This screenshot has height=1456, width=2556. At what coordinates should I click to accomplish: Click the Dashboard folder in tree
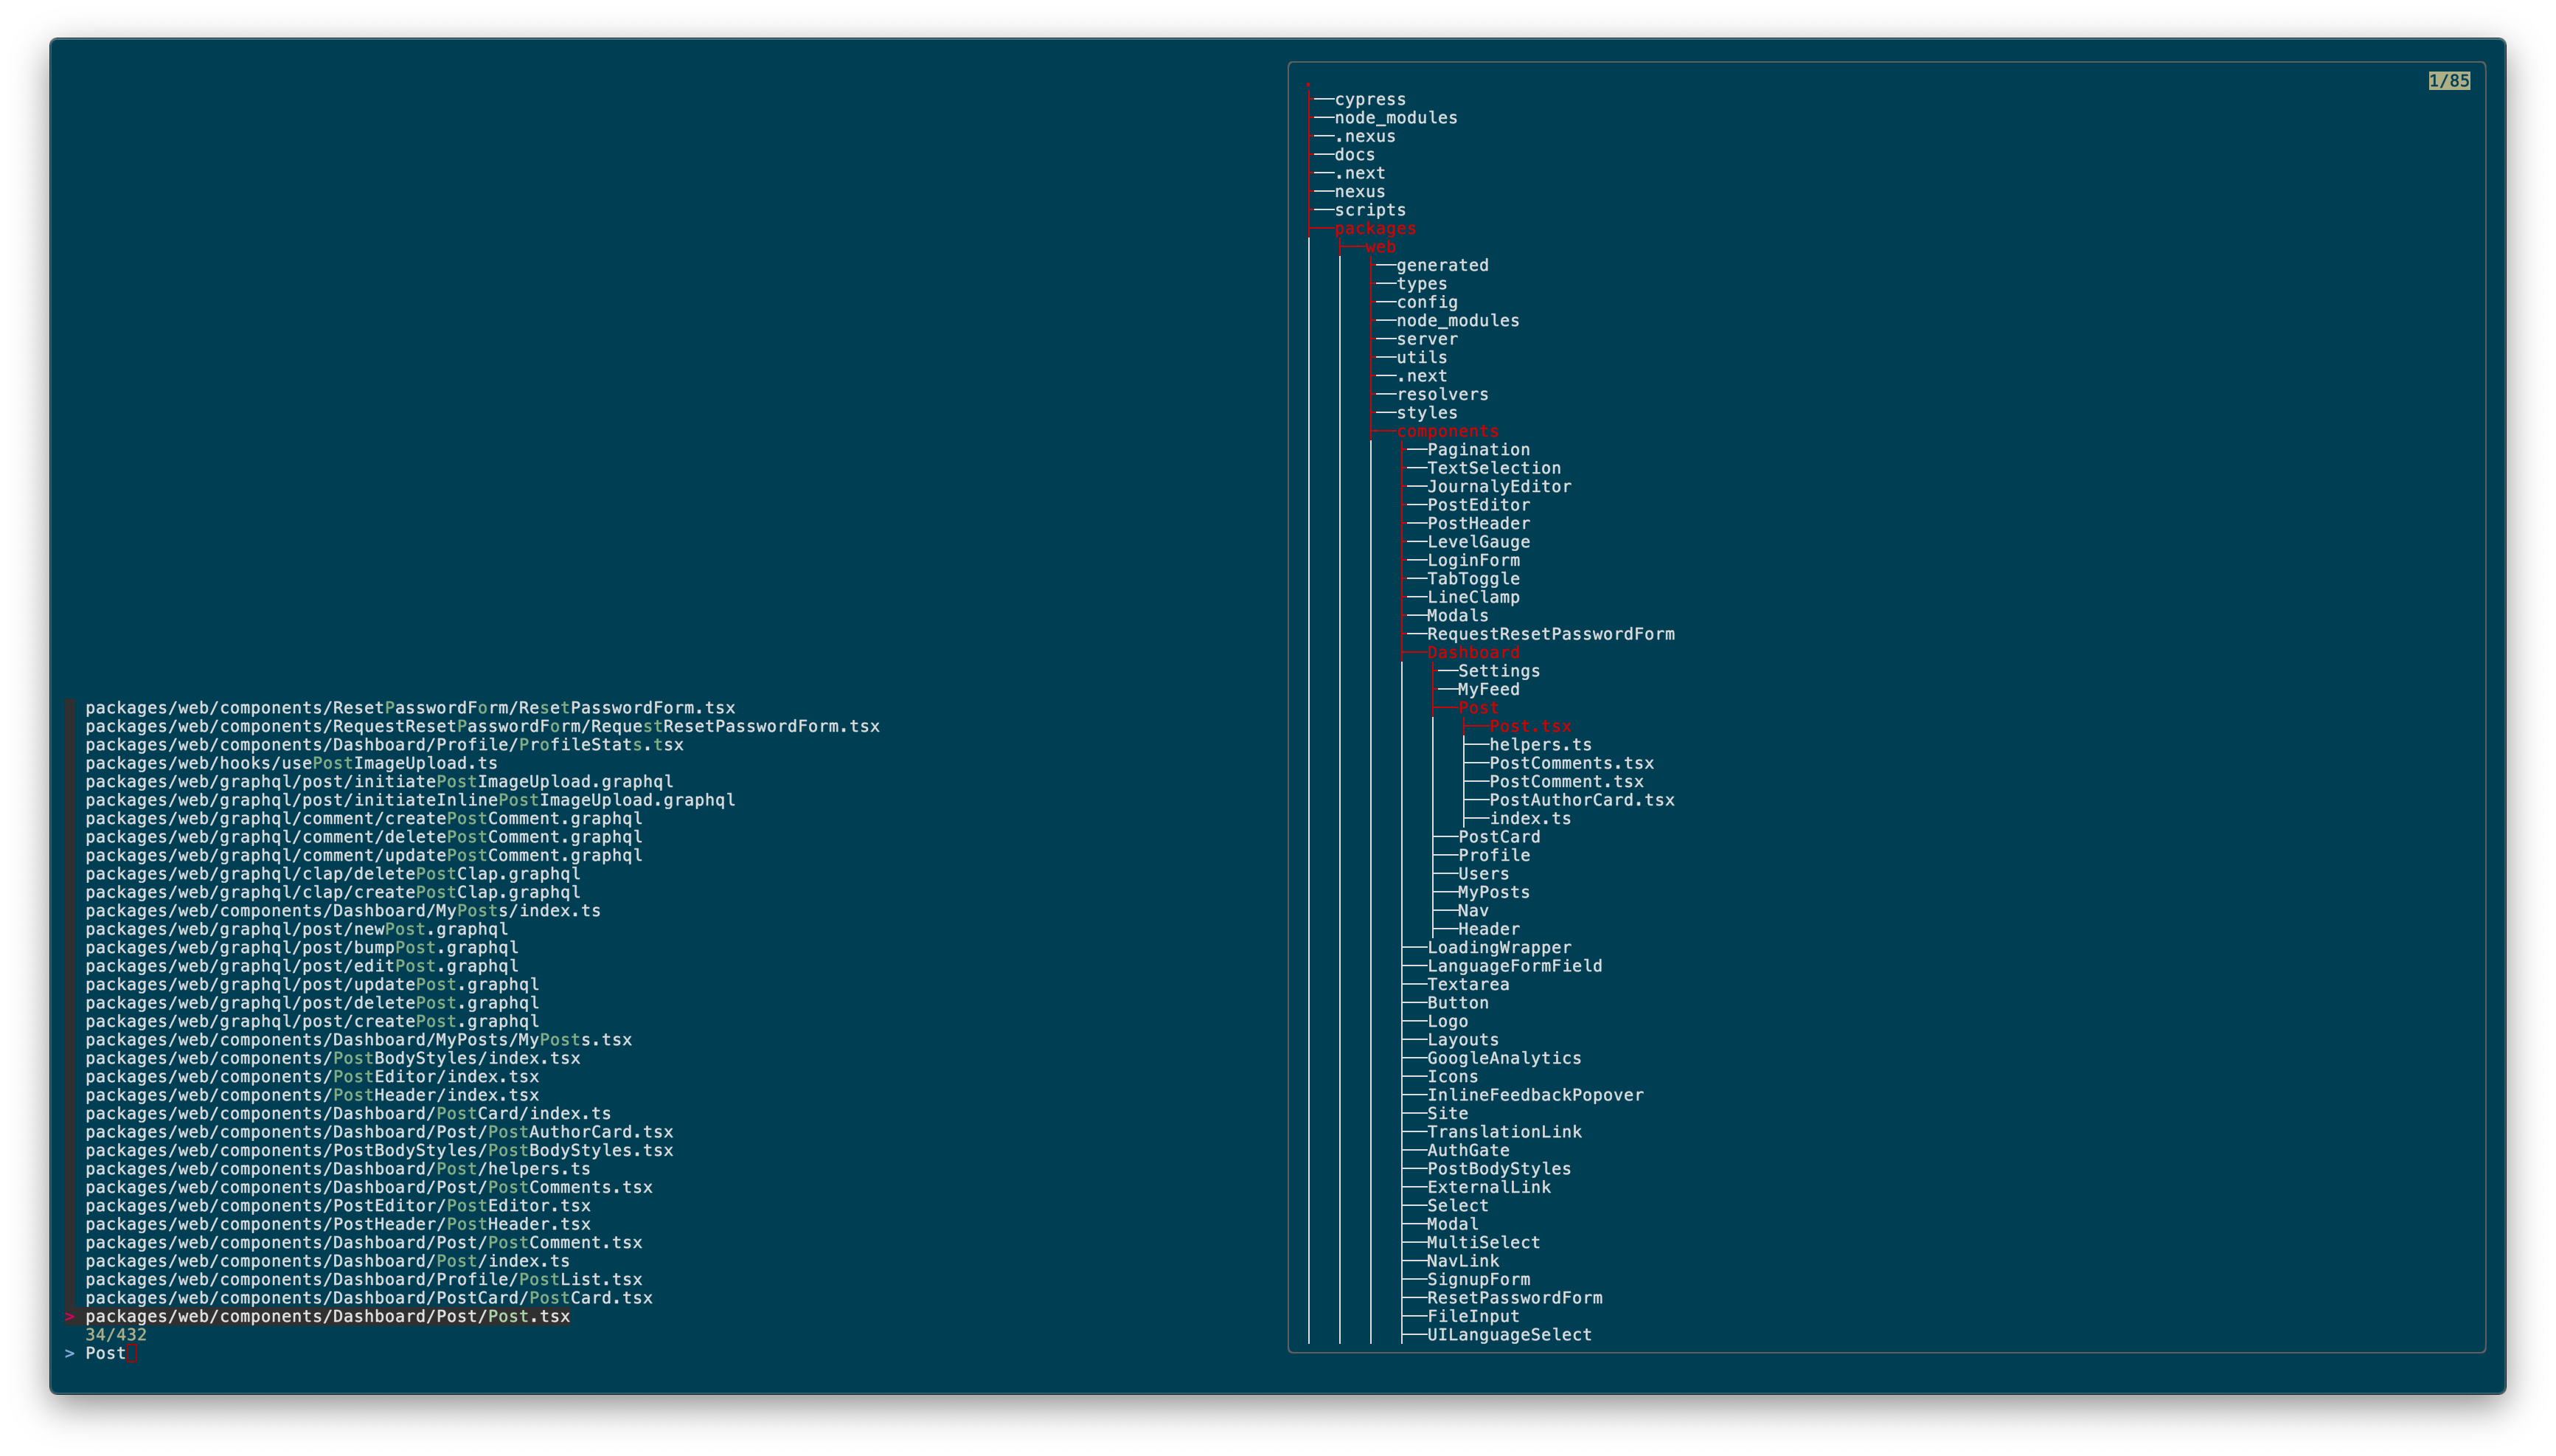coord(1473,653)
